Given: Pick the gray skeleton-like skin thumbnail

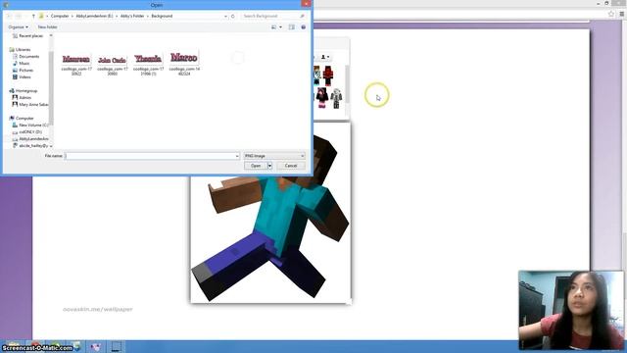Looking at the screenshot, I should (x=336, y=98).
